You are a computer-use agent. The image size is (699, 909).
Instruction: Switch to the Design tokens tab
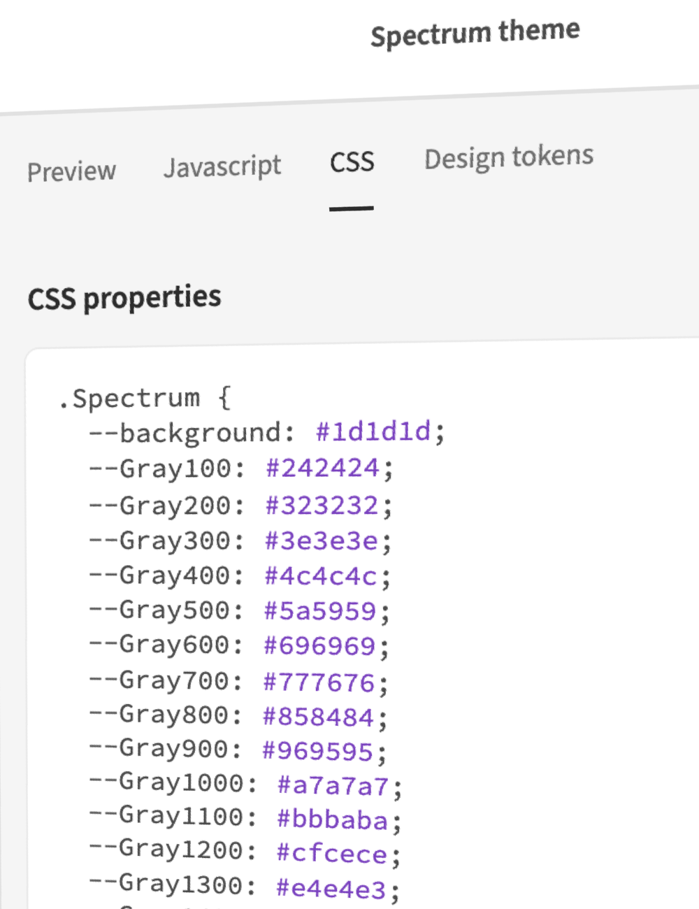[x=509, y=157]
